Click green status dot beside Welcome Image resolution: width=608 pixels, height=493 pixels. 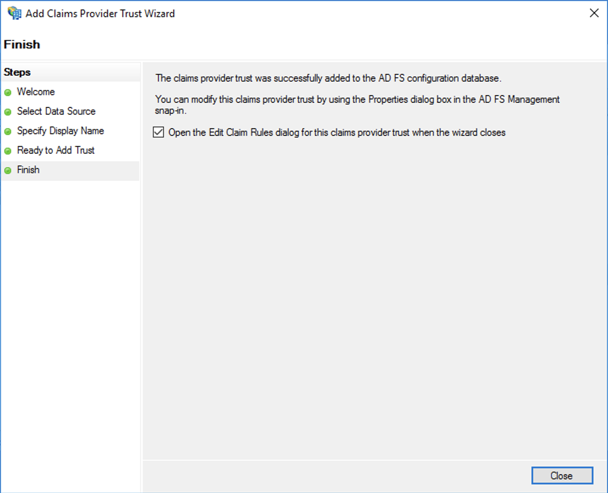click(8, 92)
